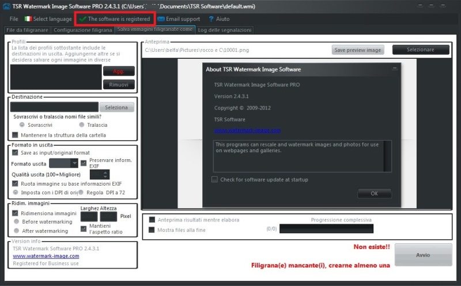Click the Qualità uscita spinner arrows
The image size is (461, 286).
[x=105, y=175]
